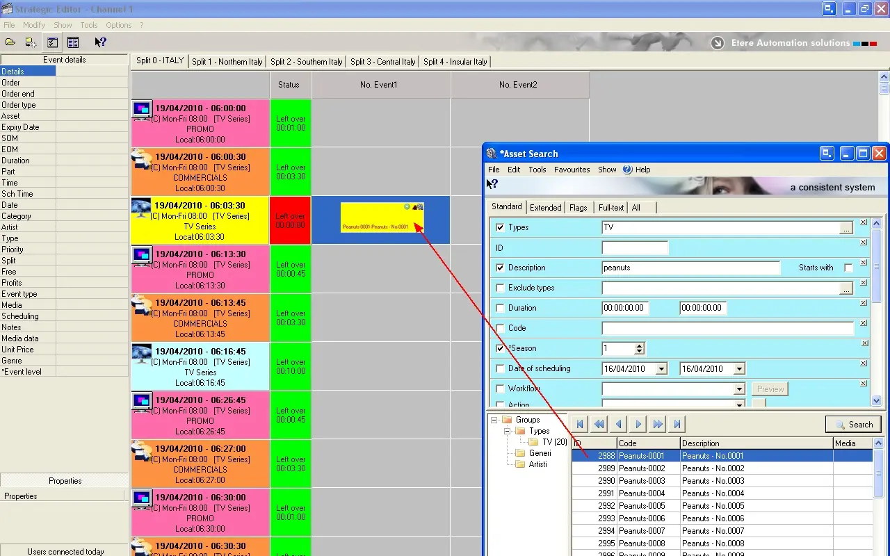Go to first record in Asset Search
Viewport: 890px width, 556px height.
(580, 424)
